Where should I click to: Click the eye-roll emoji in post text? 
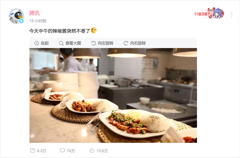click(x=94, y=30)
